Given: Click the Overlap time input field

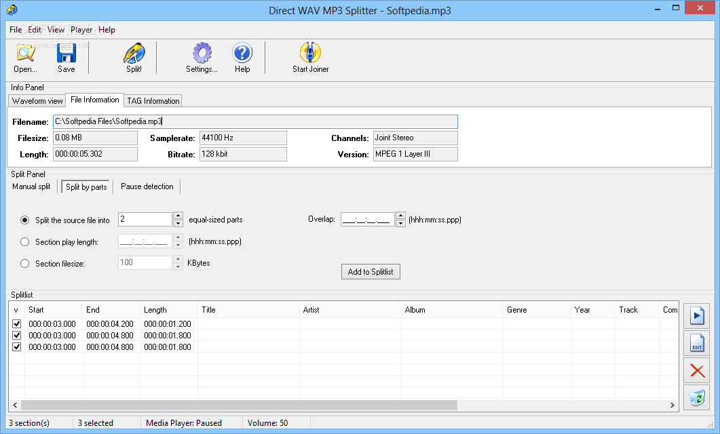Looking at the screenshot, I should (367, 219).
